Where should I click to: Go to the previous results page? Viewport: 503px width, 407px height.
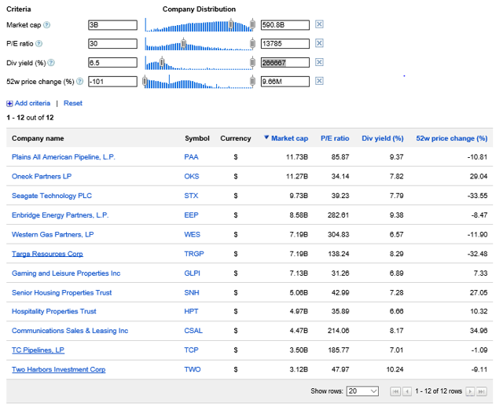coord(406,391)
